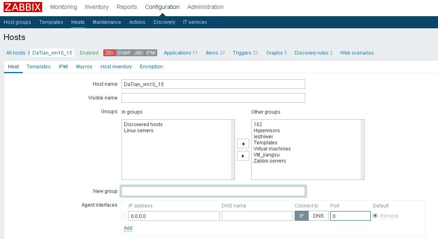Select Linux servers in In groups

pyautogui.click(x=139, y=131)
